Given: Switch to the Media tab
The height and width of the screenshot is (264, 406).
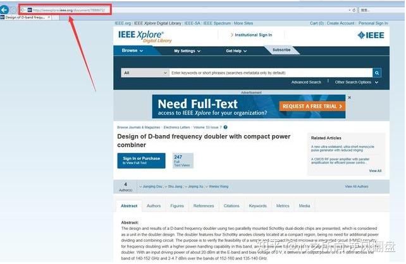Looking at the screenshot, I should pyautogui.click(x=305, y=206).
